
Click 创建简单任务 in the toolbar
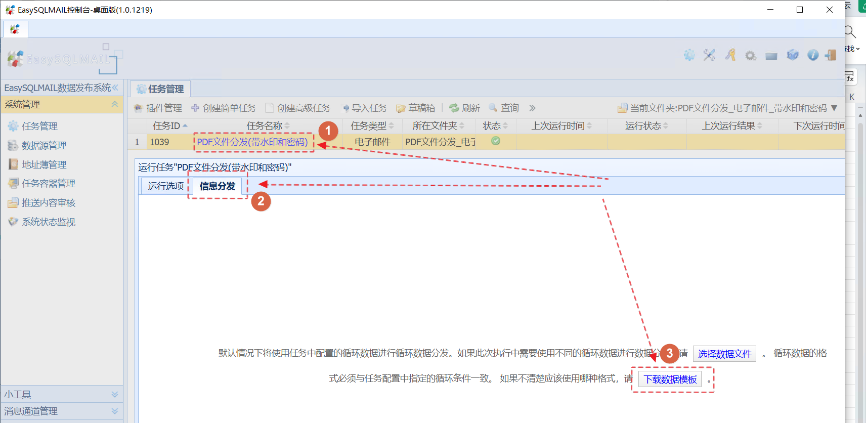(x=224, y=108)
